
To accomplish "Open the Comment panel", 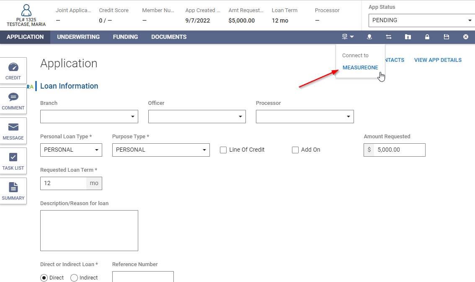I will [13, 100].
